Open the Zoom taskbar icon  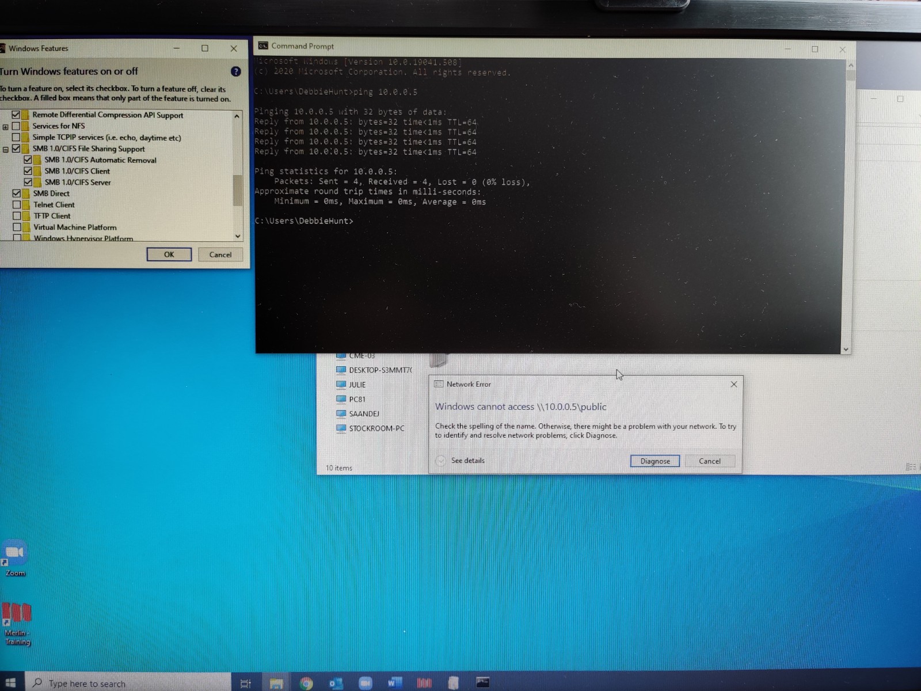click(365, 684)
